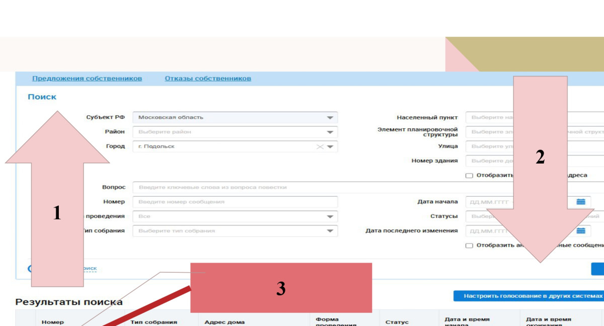
Task: Open the Район dropdown list
Action: click(330, 132)
